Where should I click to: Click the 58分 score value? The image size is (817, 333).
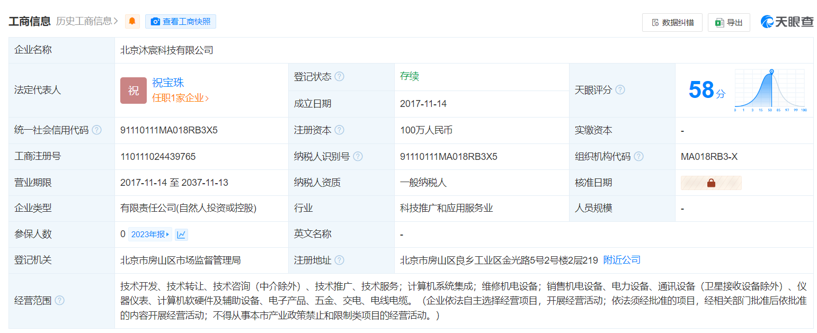707,90
